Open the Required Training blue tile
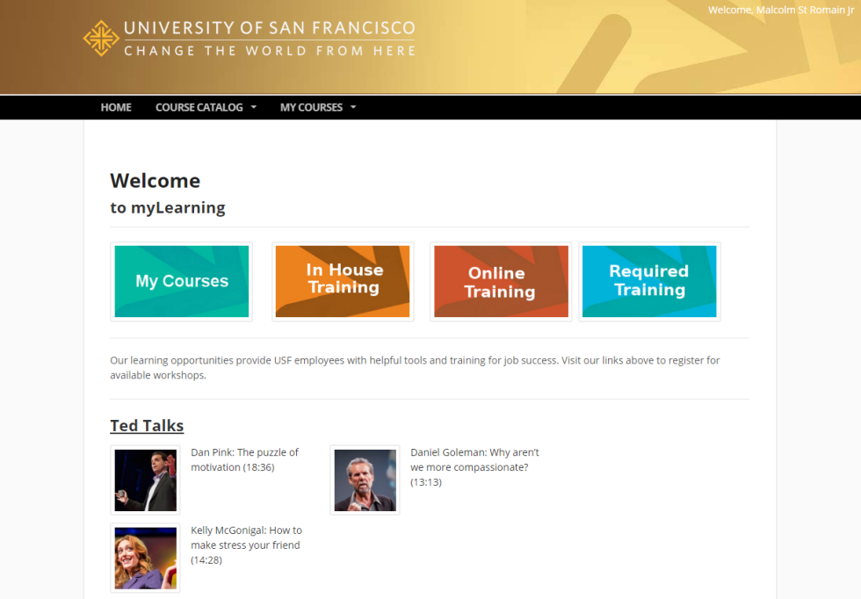Viewport: 861px width, 599px height. click(649, 281)
